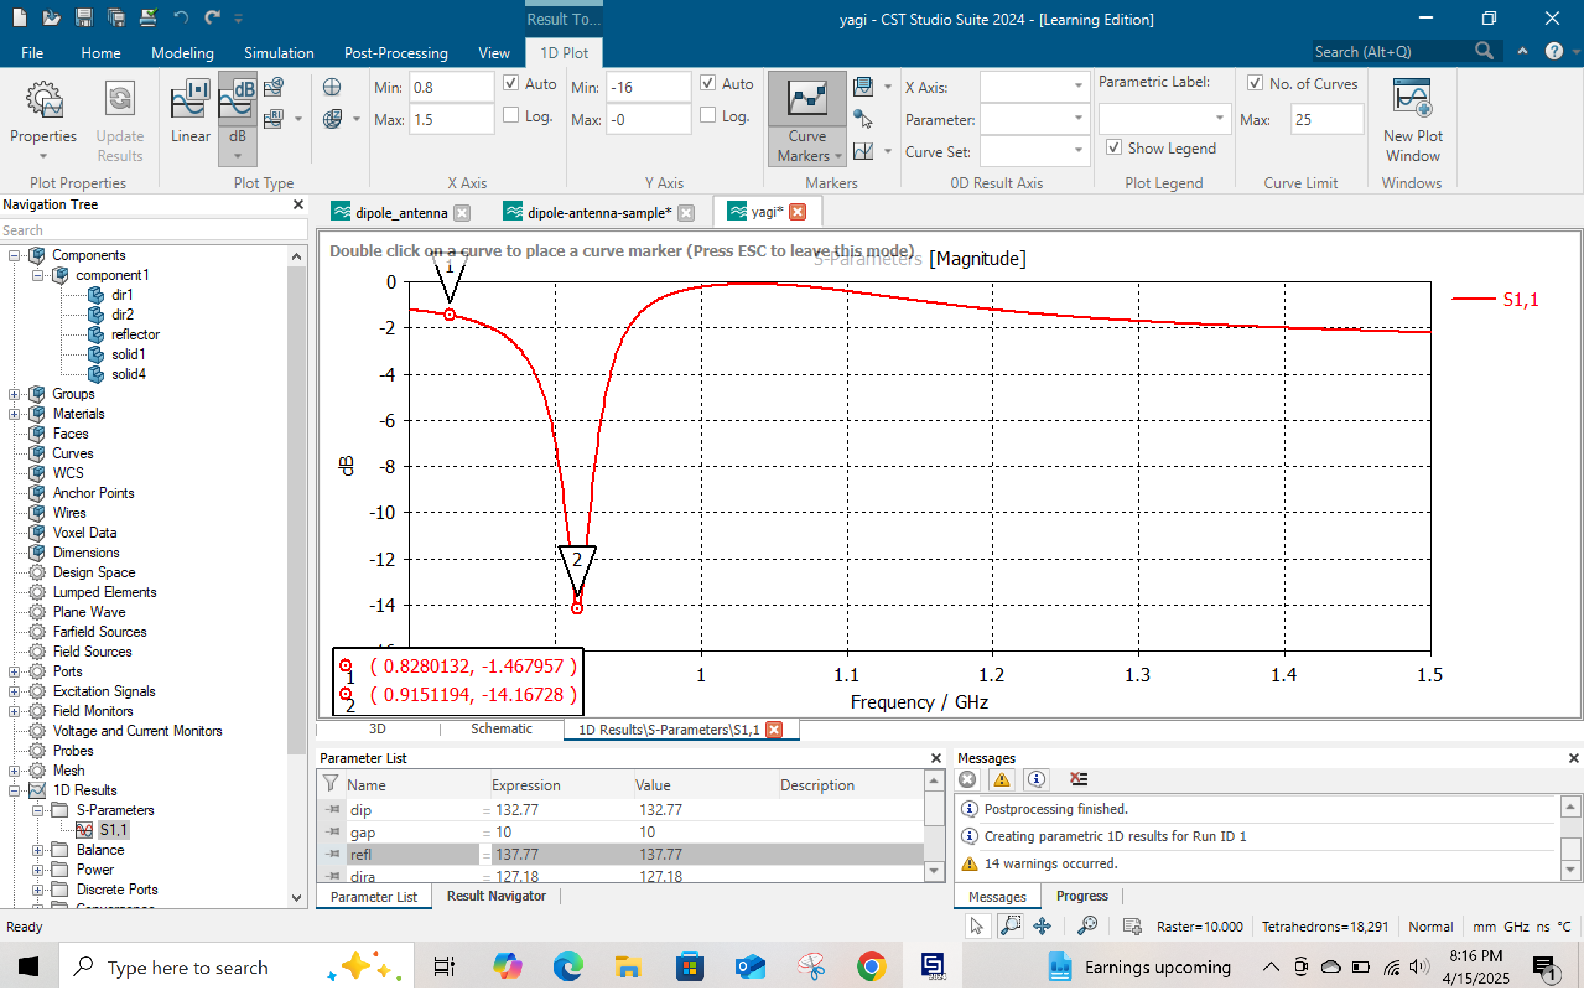Open plot Properties icon
The width and height of the screenshot is (1584, 988).
[x=43, y=99]
